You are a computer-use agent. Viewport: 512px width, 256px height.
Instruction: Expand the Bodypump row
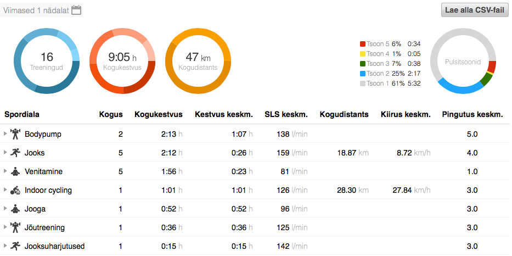coord(5,133)
